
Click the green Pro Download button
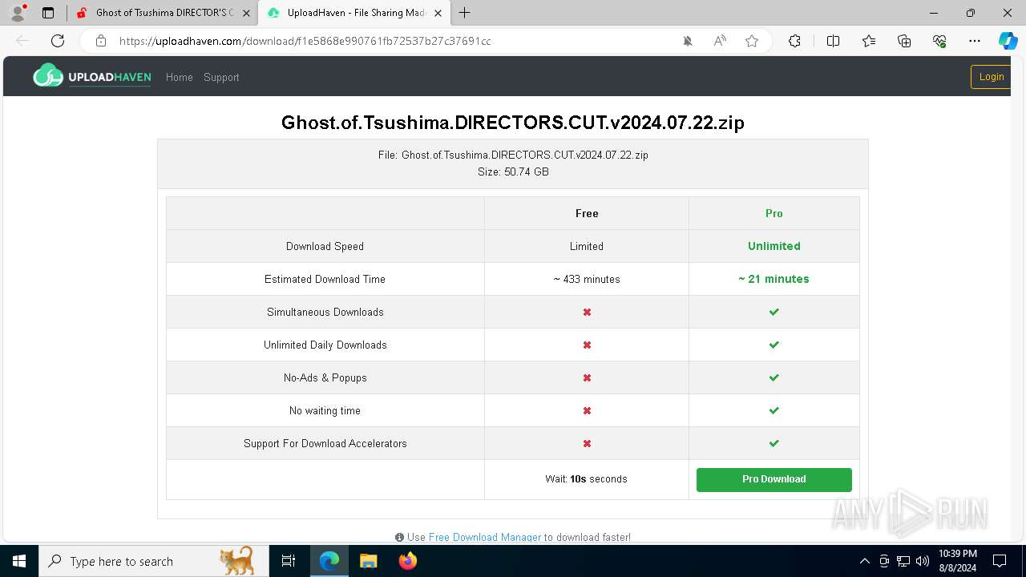[774, 479]
